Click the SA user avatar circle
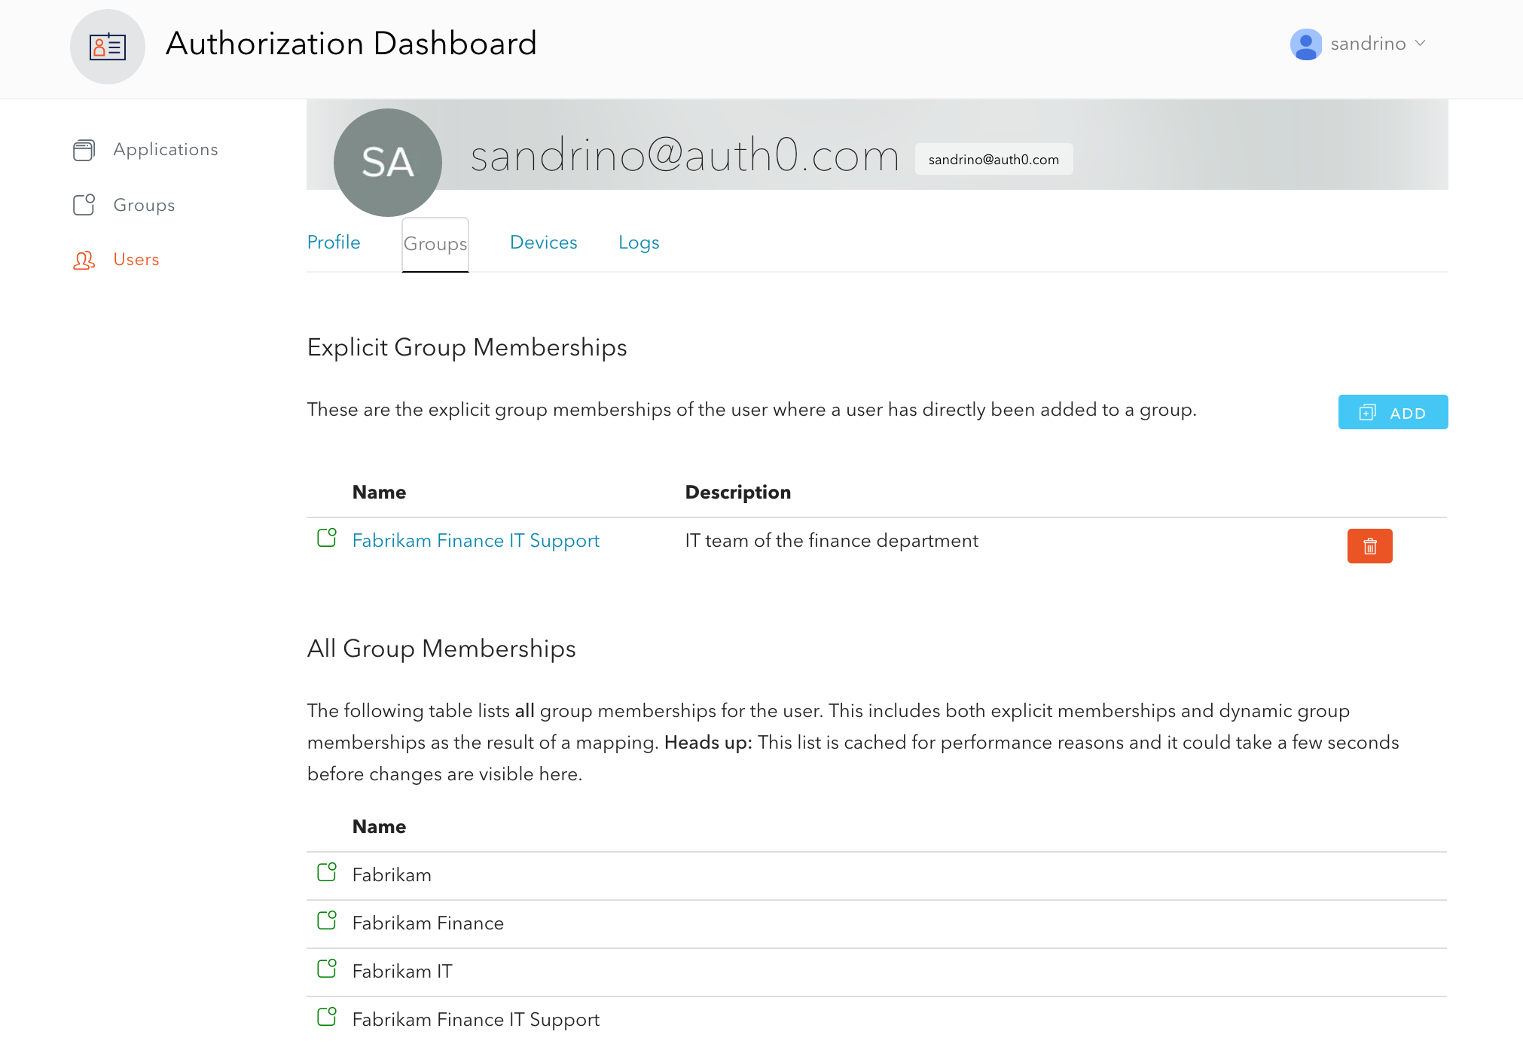Viewport: 1523px width, 1062px height. point(388,163)
